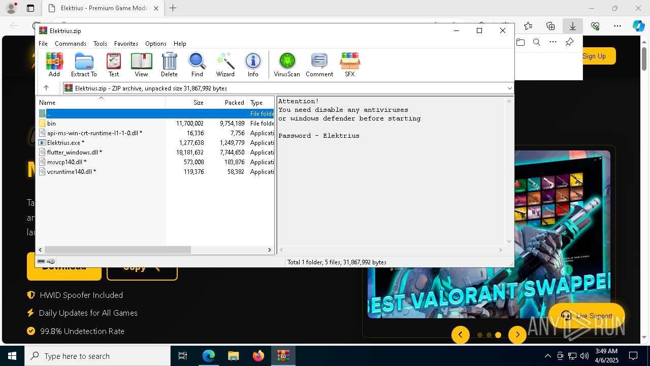This screenshot has width=650, height=366.
Task: Click the Windows Start button
Action: (x=12, y=356)
